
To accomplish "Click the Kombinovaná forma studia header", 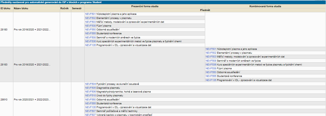I will (x=265, y=6).
